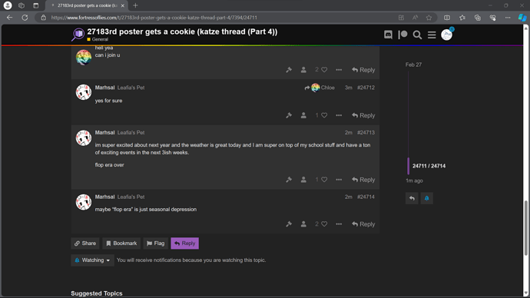This screenshot has width=530, height=298.
Task: Click person icon on 'can i join u' post
Action: [303, 70]
